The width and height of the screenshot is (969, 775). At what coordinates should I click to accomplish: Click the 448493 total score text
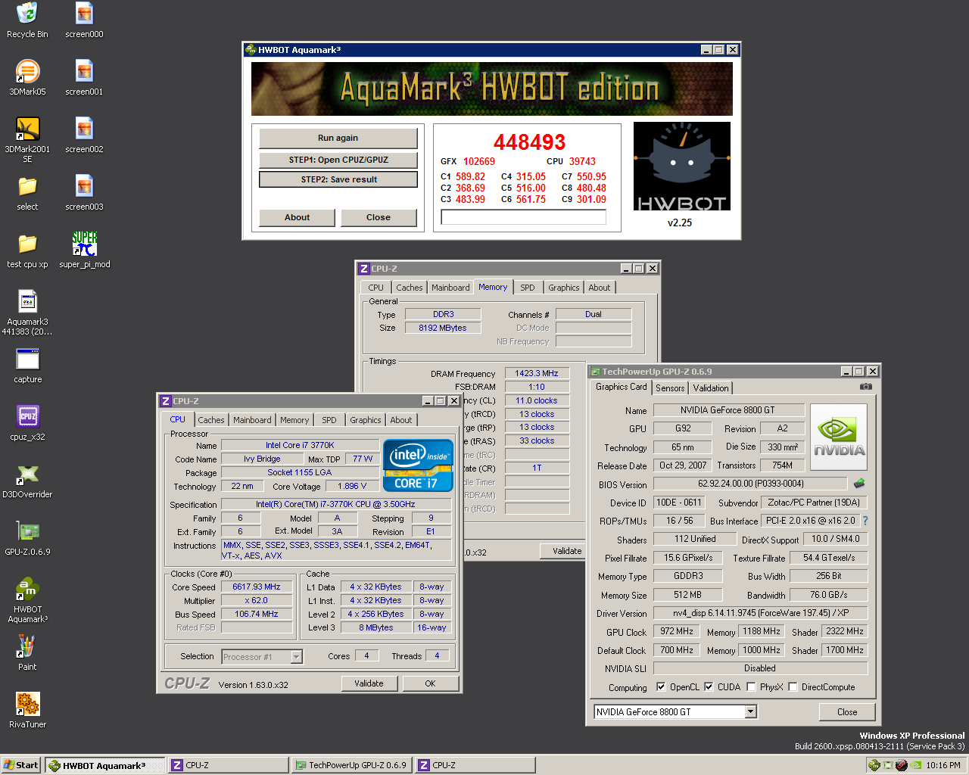[x=530, y=142]
